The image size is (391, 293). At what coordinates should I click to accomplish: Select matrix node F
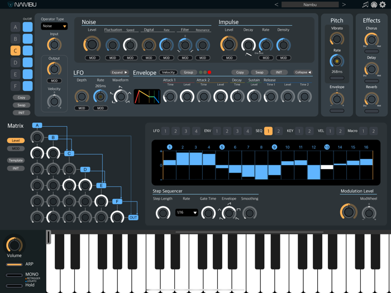[117, 201]
